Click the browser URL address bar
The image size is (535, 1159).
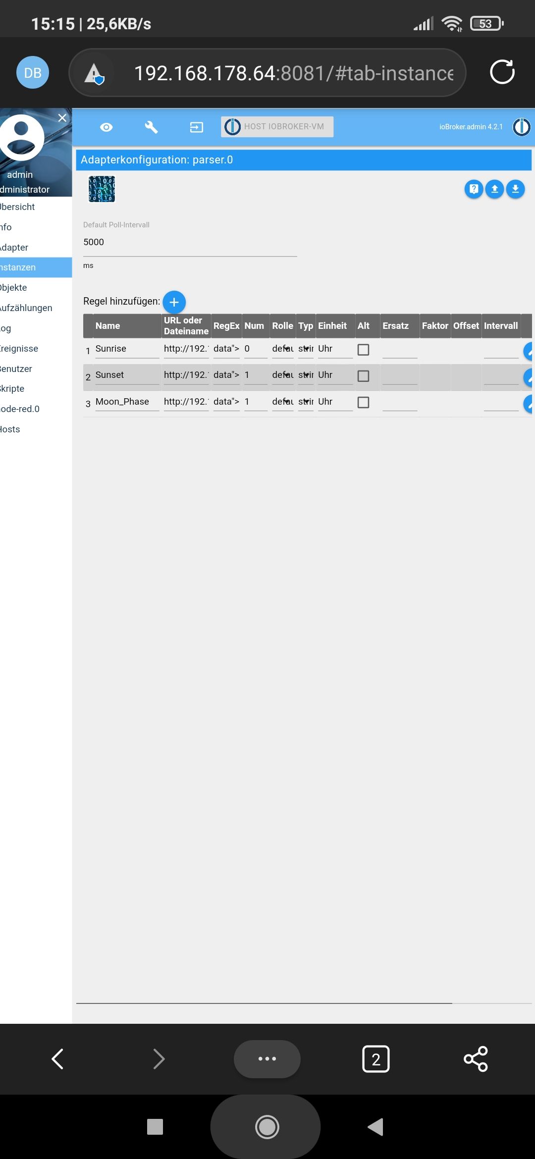click(267, 73)
